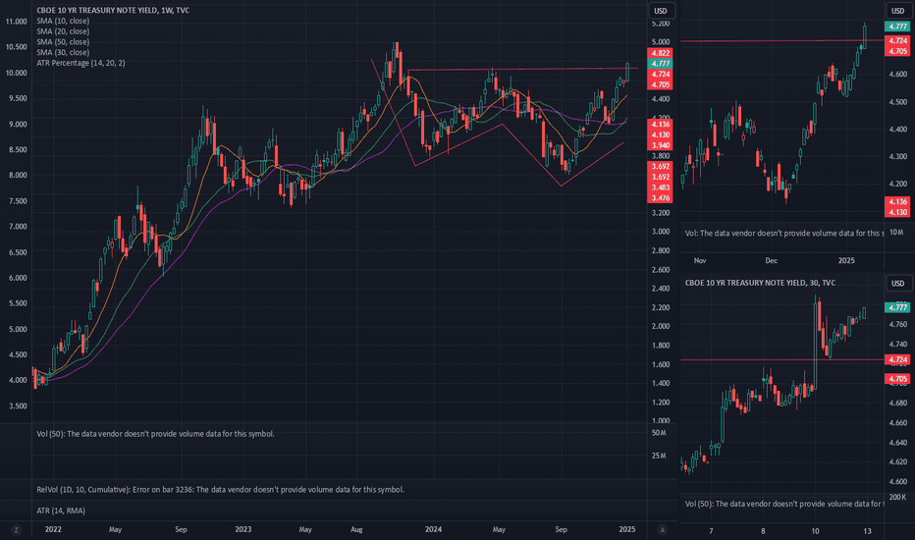This screenshot has height=540, width=915.
Task: Open the USD currency selector on the 30-minute chart
Action: pyautogui.click(x=897, y=283)
